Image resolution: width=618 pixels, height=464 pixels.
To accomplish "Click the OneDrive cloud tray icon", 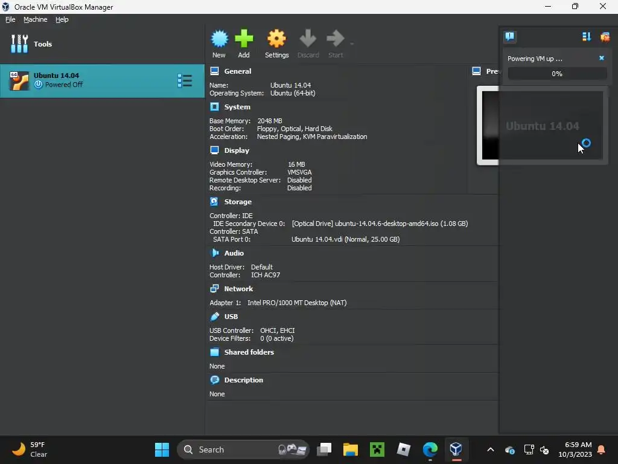I will tap(509, 449).
